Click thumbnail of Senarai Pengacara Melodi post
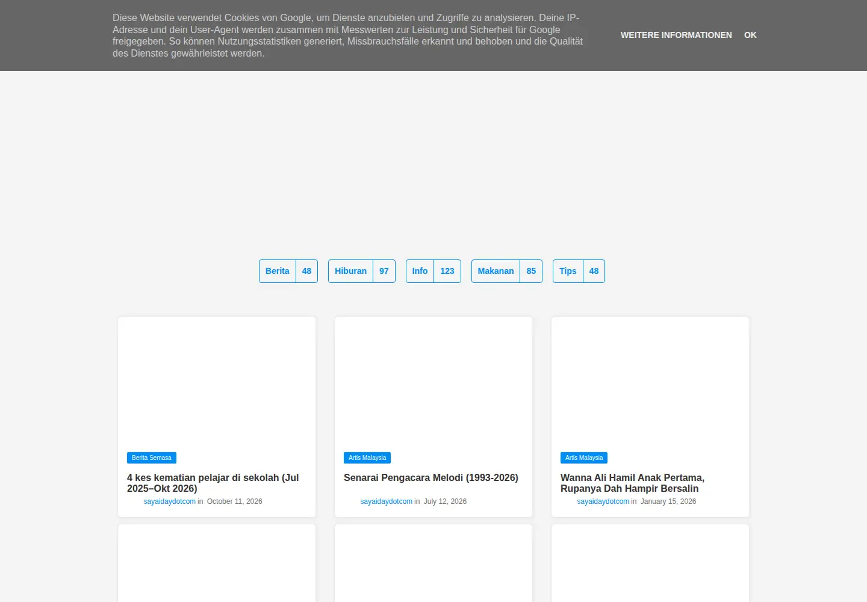 [433, 383]
